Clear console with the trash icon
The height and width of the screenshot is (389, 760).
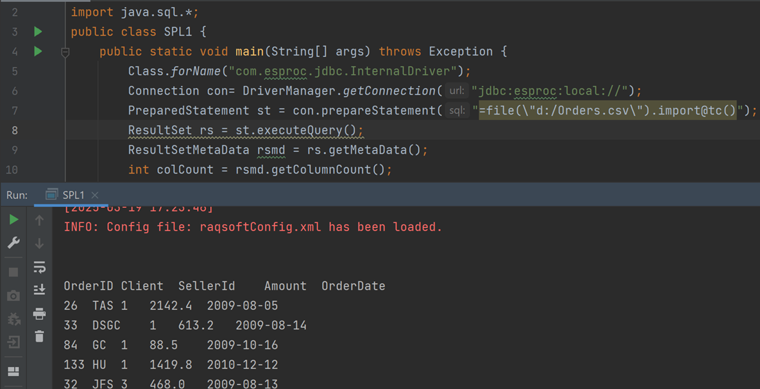click(39, 336)
